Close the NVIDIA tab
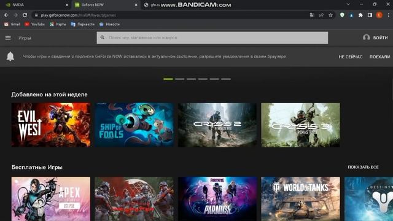Screen dimensions: 393x221 pyautogui.click(x=67, y=5)
